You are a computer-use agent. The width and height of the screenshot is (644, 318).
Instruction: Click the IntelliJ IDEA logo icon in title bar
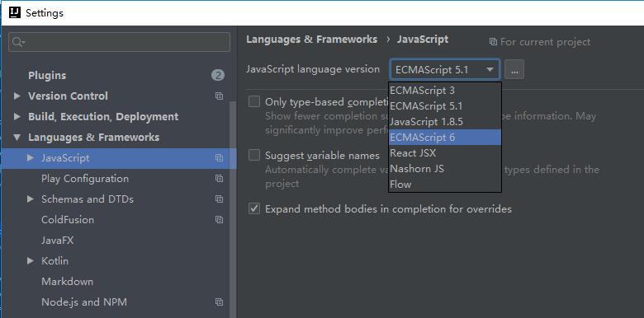(x=15, y=12)
